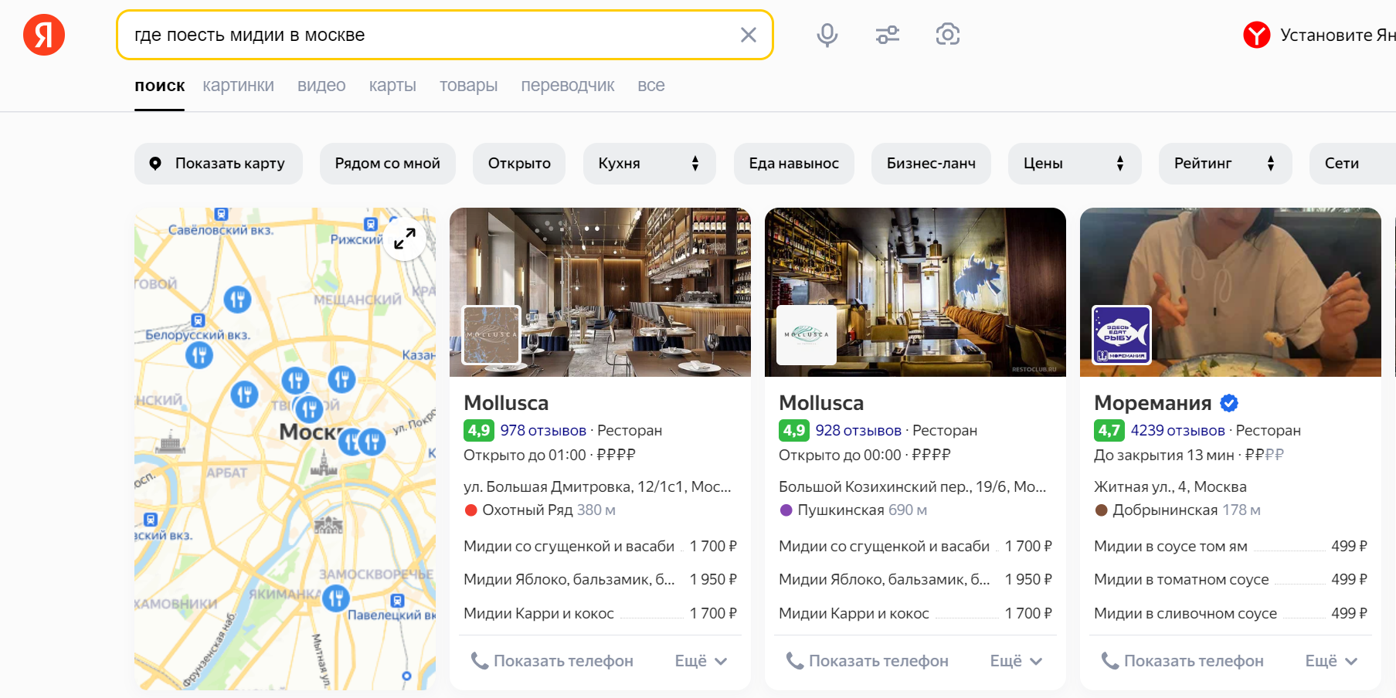Open search settings sliders icon
This screenshot has width=1396, height=698.
[887, 35]
